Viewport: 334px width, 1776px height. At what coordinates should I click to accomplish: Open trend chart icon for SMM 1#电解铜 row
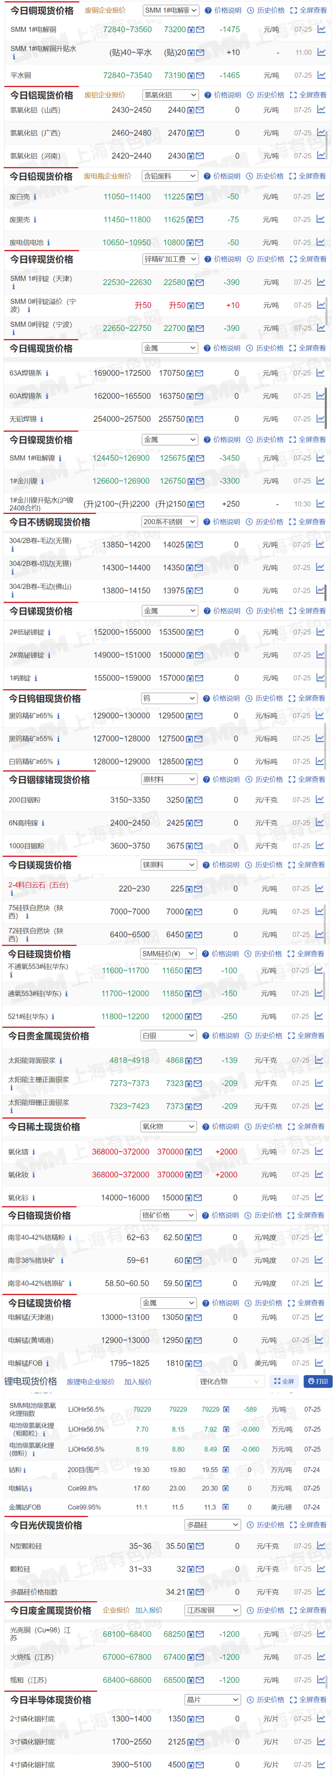(x=321, y=30)
